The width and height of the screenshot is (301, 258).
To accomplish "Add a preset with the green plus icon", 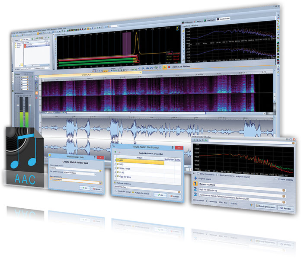I will pos(115,152).
